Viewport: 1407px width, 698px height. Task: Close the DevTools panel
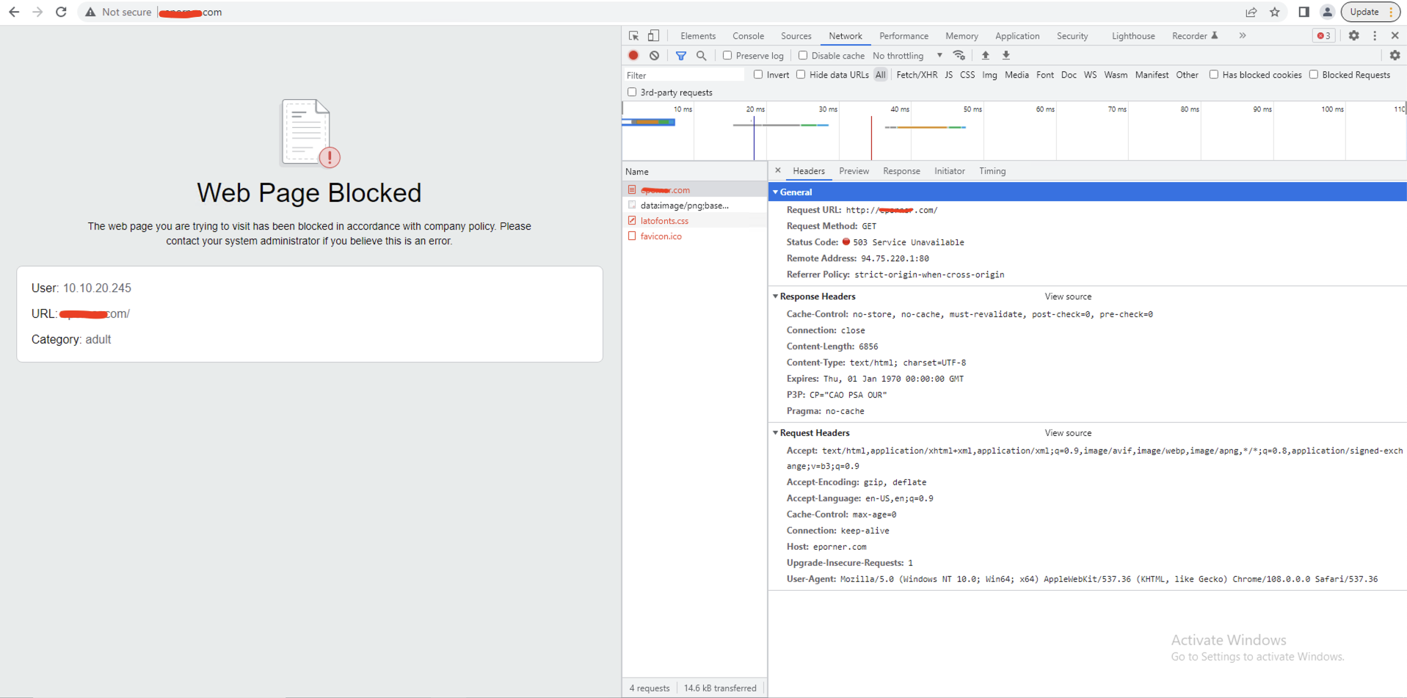coord(1395,35)
